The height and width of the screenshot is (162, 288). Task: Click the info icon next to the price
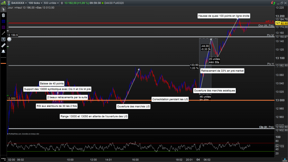pyautogui.click(x=62, y=3)
